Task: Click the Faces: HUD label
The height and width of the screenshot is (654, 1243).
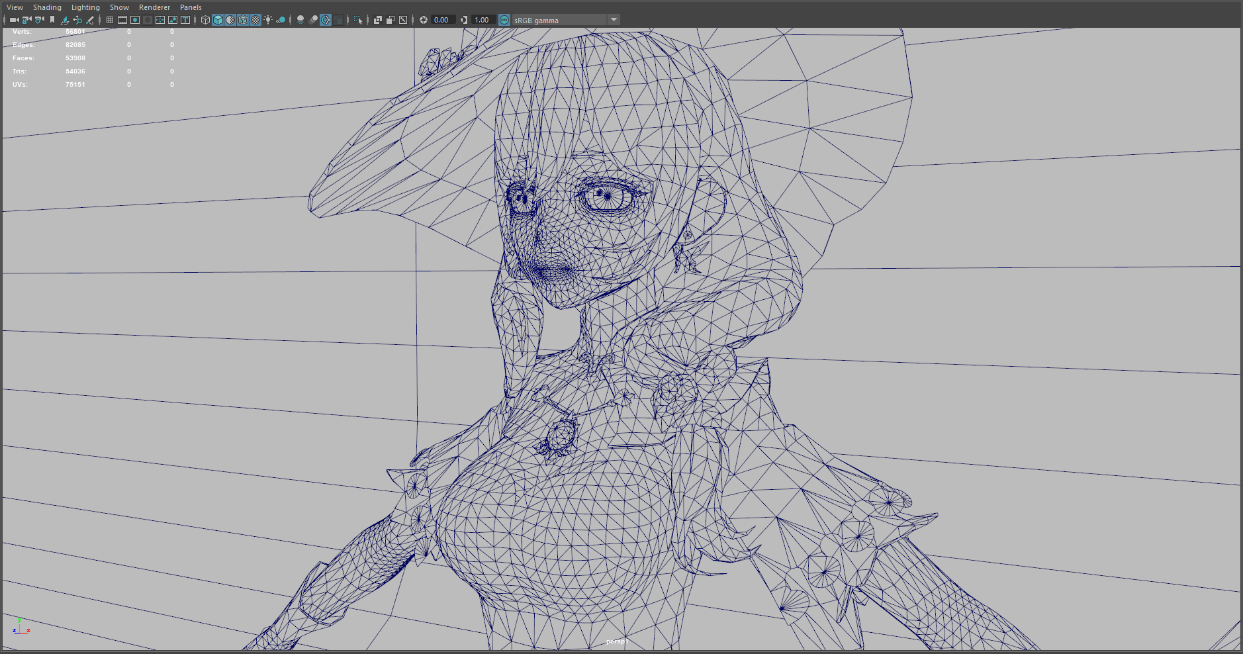Action: click(23, 58)
